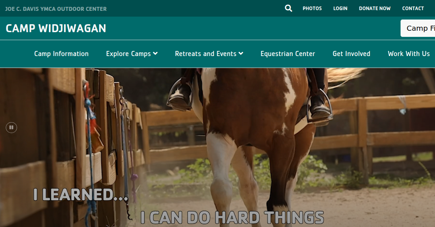Select the Explore Camps menu label
This screenshot has width=435, height=227.
pyautogui.click(x=128, y=53)
